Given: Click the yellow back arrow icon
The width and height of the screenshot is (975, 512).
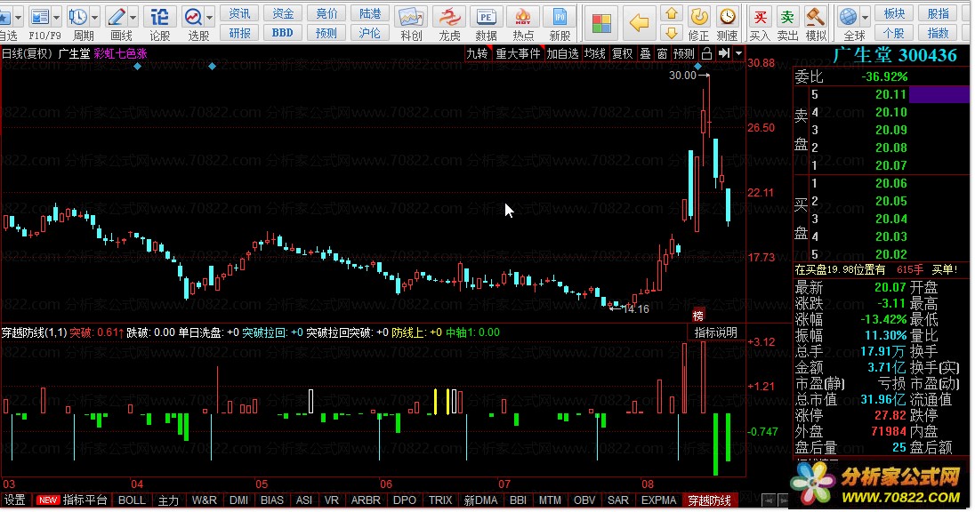Looking at the screenshot, I should point(640,24).
